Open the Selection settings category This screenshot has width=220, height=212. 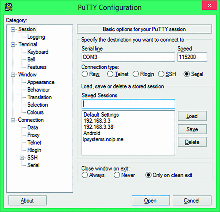(x=38, y=105)
